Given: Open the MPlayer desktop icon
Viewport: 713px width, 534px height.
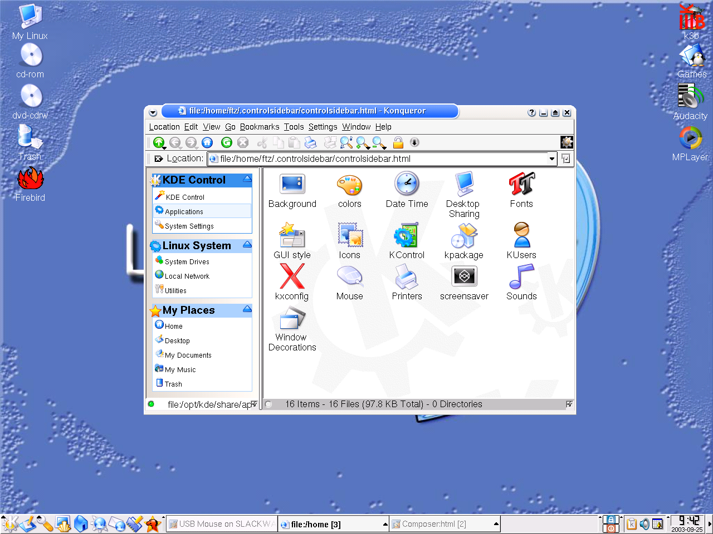Looking at the screenshot, I should (x=690, y=144).
